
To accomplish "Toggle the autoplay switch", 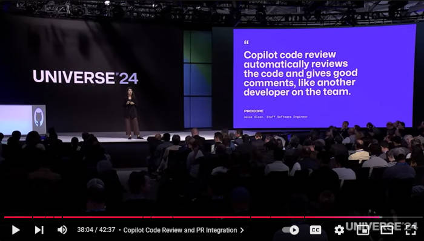I will pyautogui.click(x=291, y=230).
